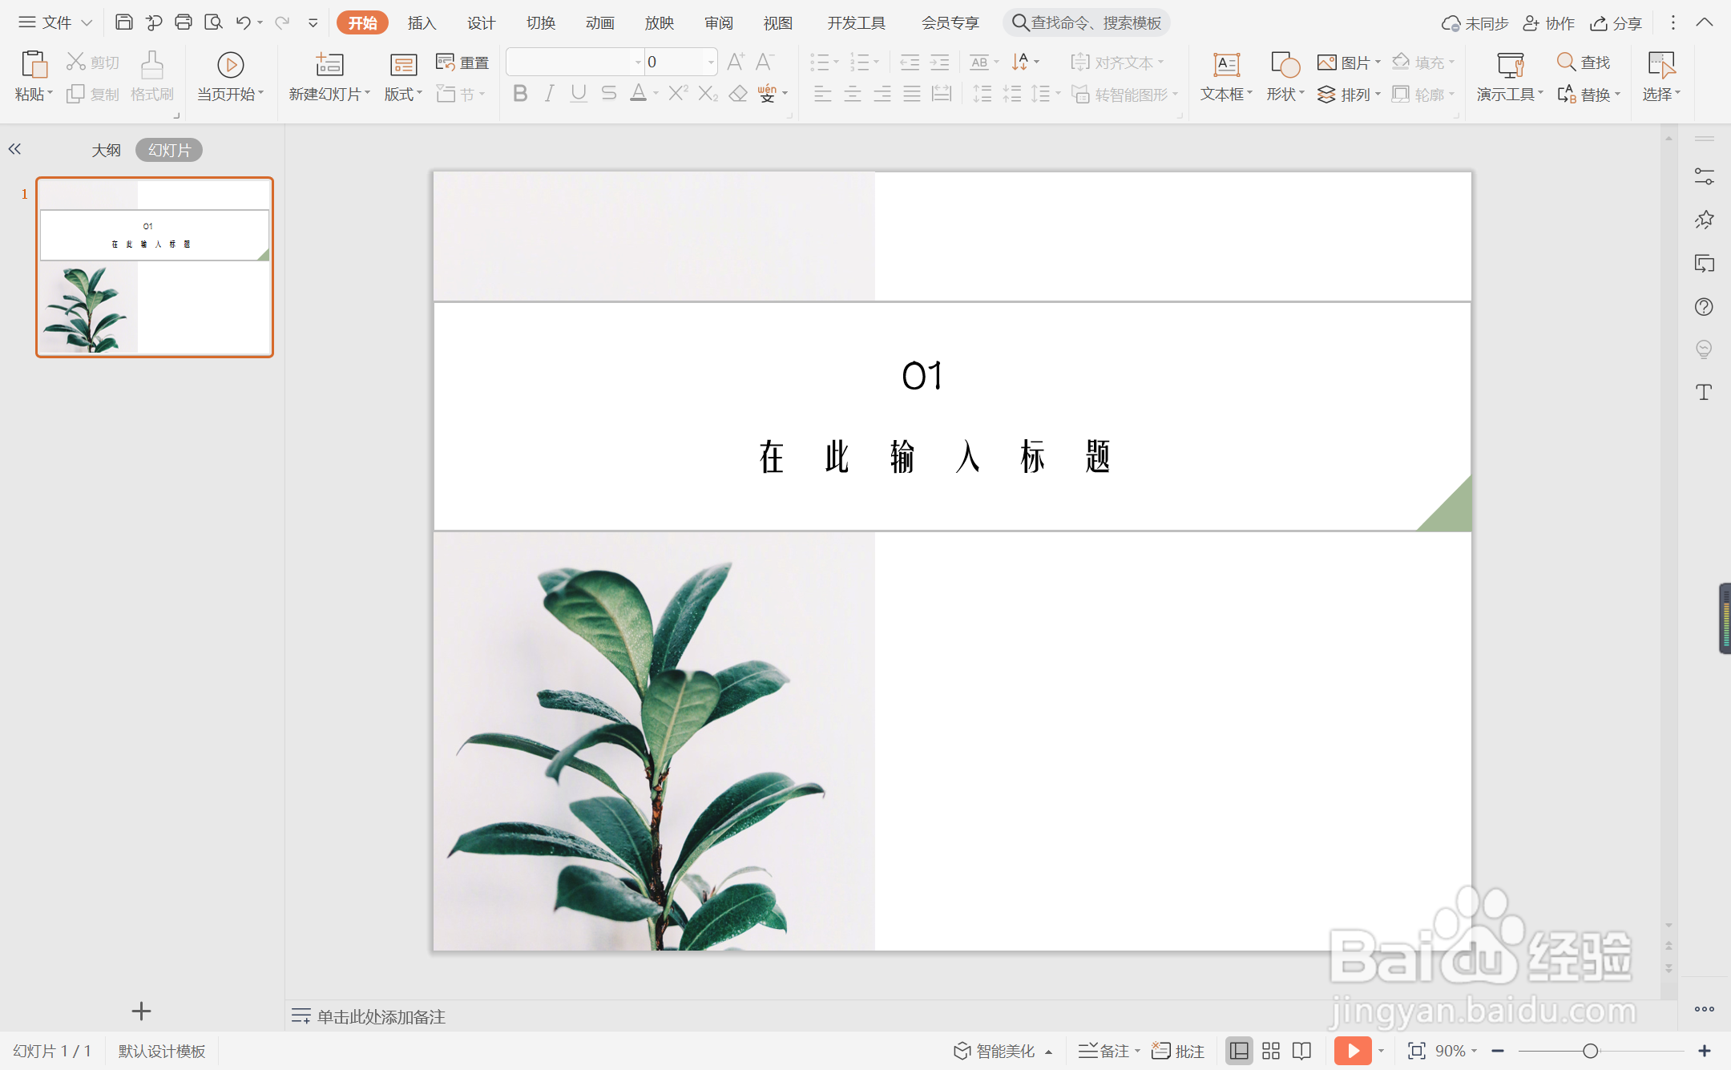Toggle Superscript formatting
Viewport: 1731px width, 1070px height.
678,95
